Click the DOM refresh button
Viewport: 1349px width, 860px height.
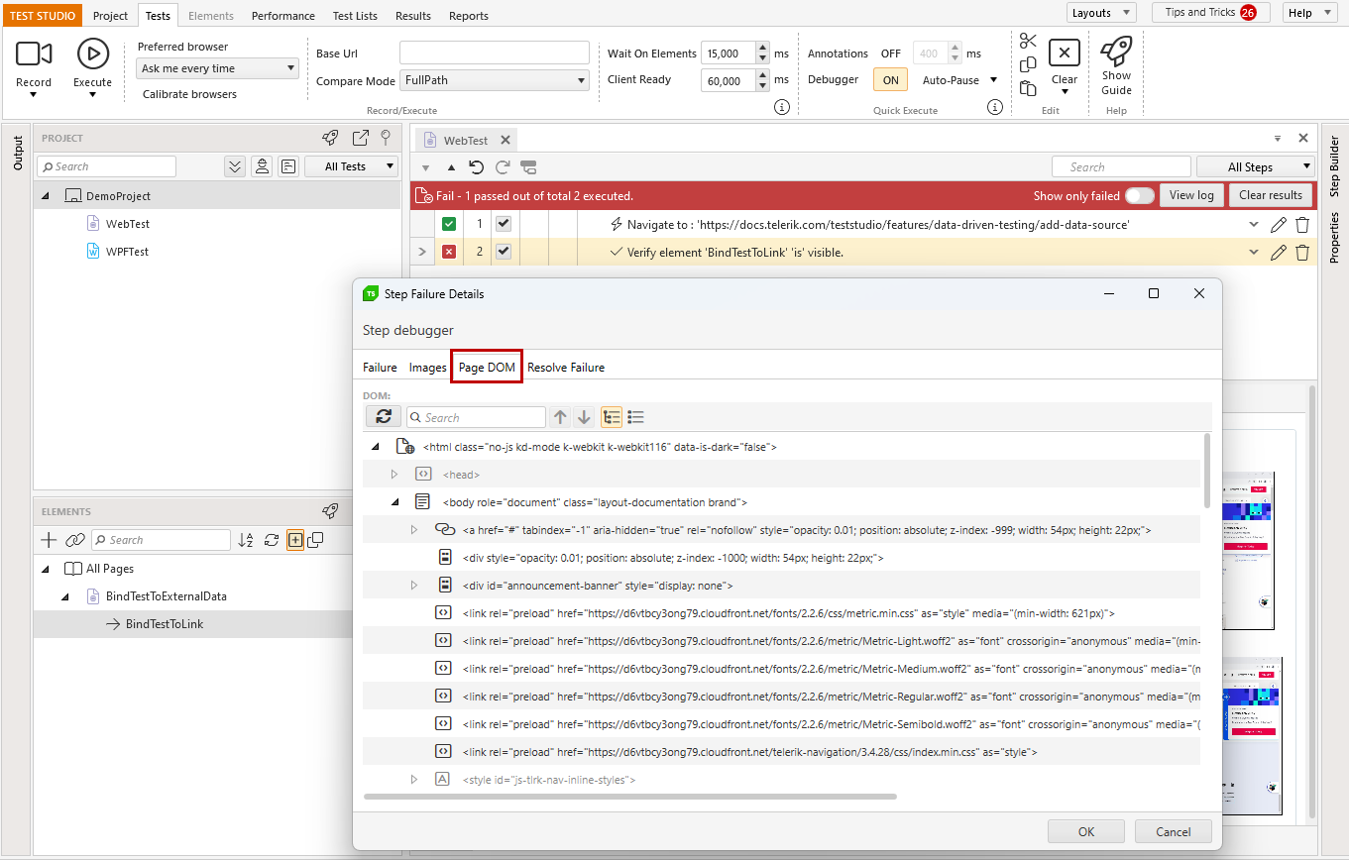click(x=383, y=417)
